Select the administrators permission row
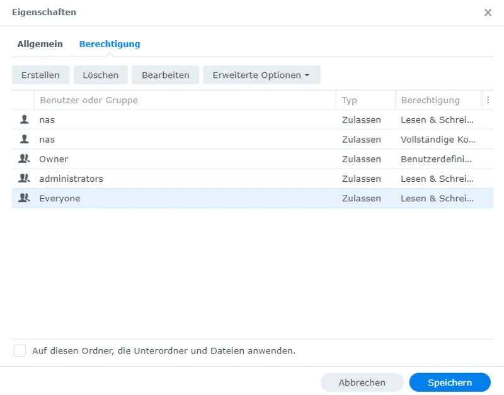 tap(189, 178)
